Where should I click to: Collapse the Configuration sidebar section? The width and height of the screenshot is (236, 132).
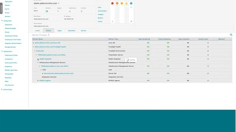pos(2,21)
